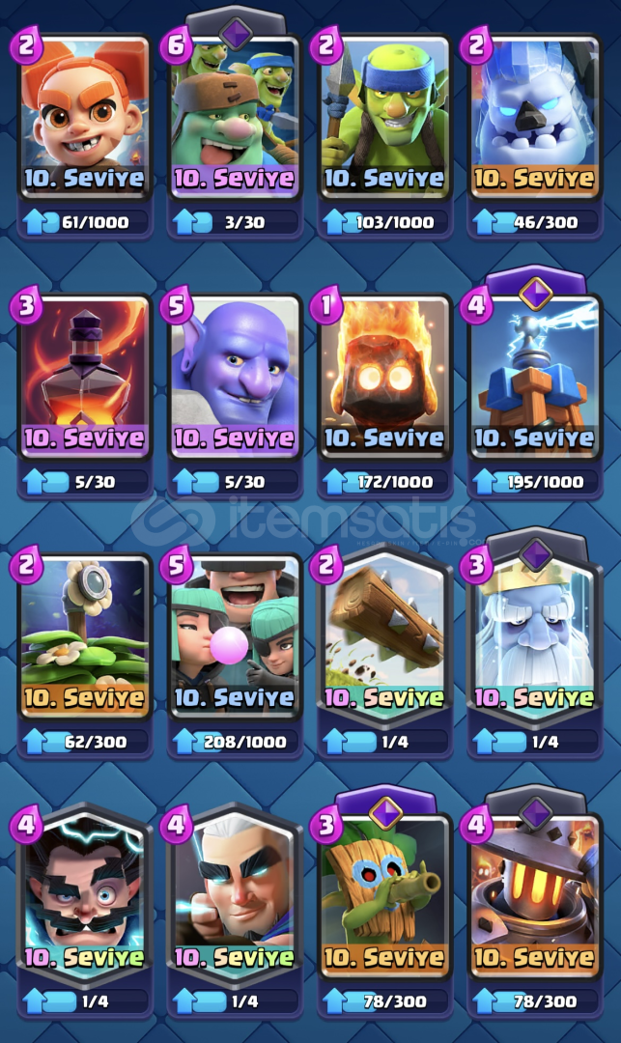This screenshot has width=621, height=1043.
Task: Tap the Fire Spirit card
Action: coord(385,377)
